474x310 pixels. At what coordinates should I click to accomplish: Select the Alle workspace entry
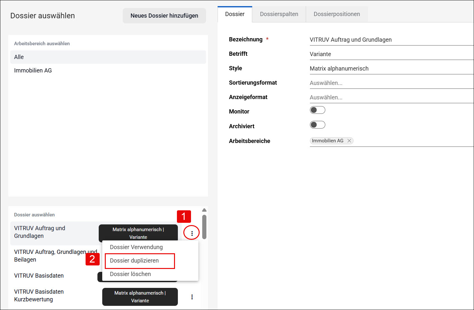108,57
